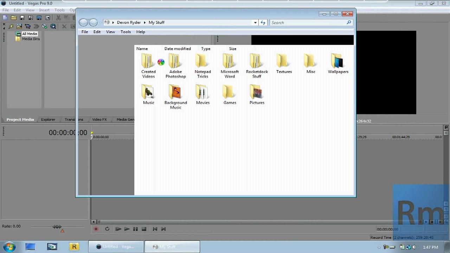This screenshot has width=450, height=253.
Task: Click the Save floppy icon in Vegas toolbar
Action: coord(22,18)
